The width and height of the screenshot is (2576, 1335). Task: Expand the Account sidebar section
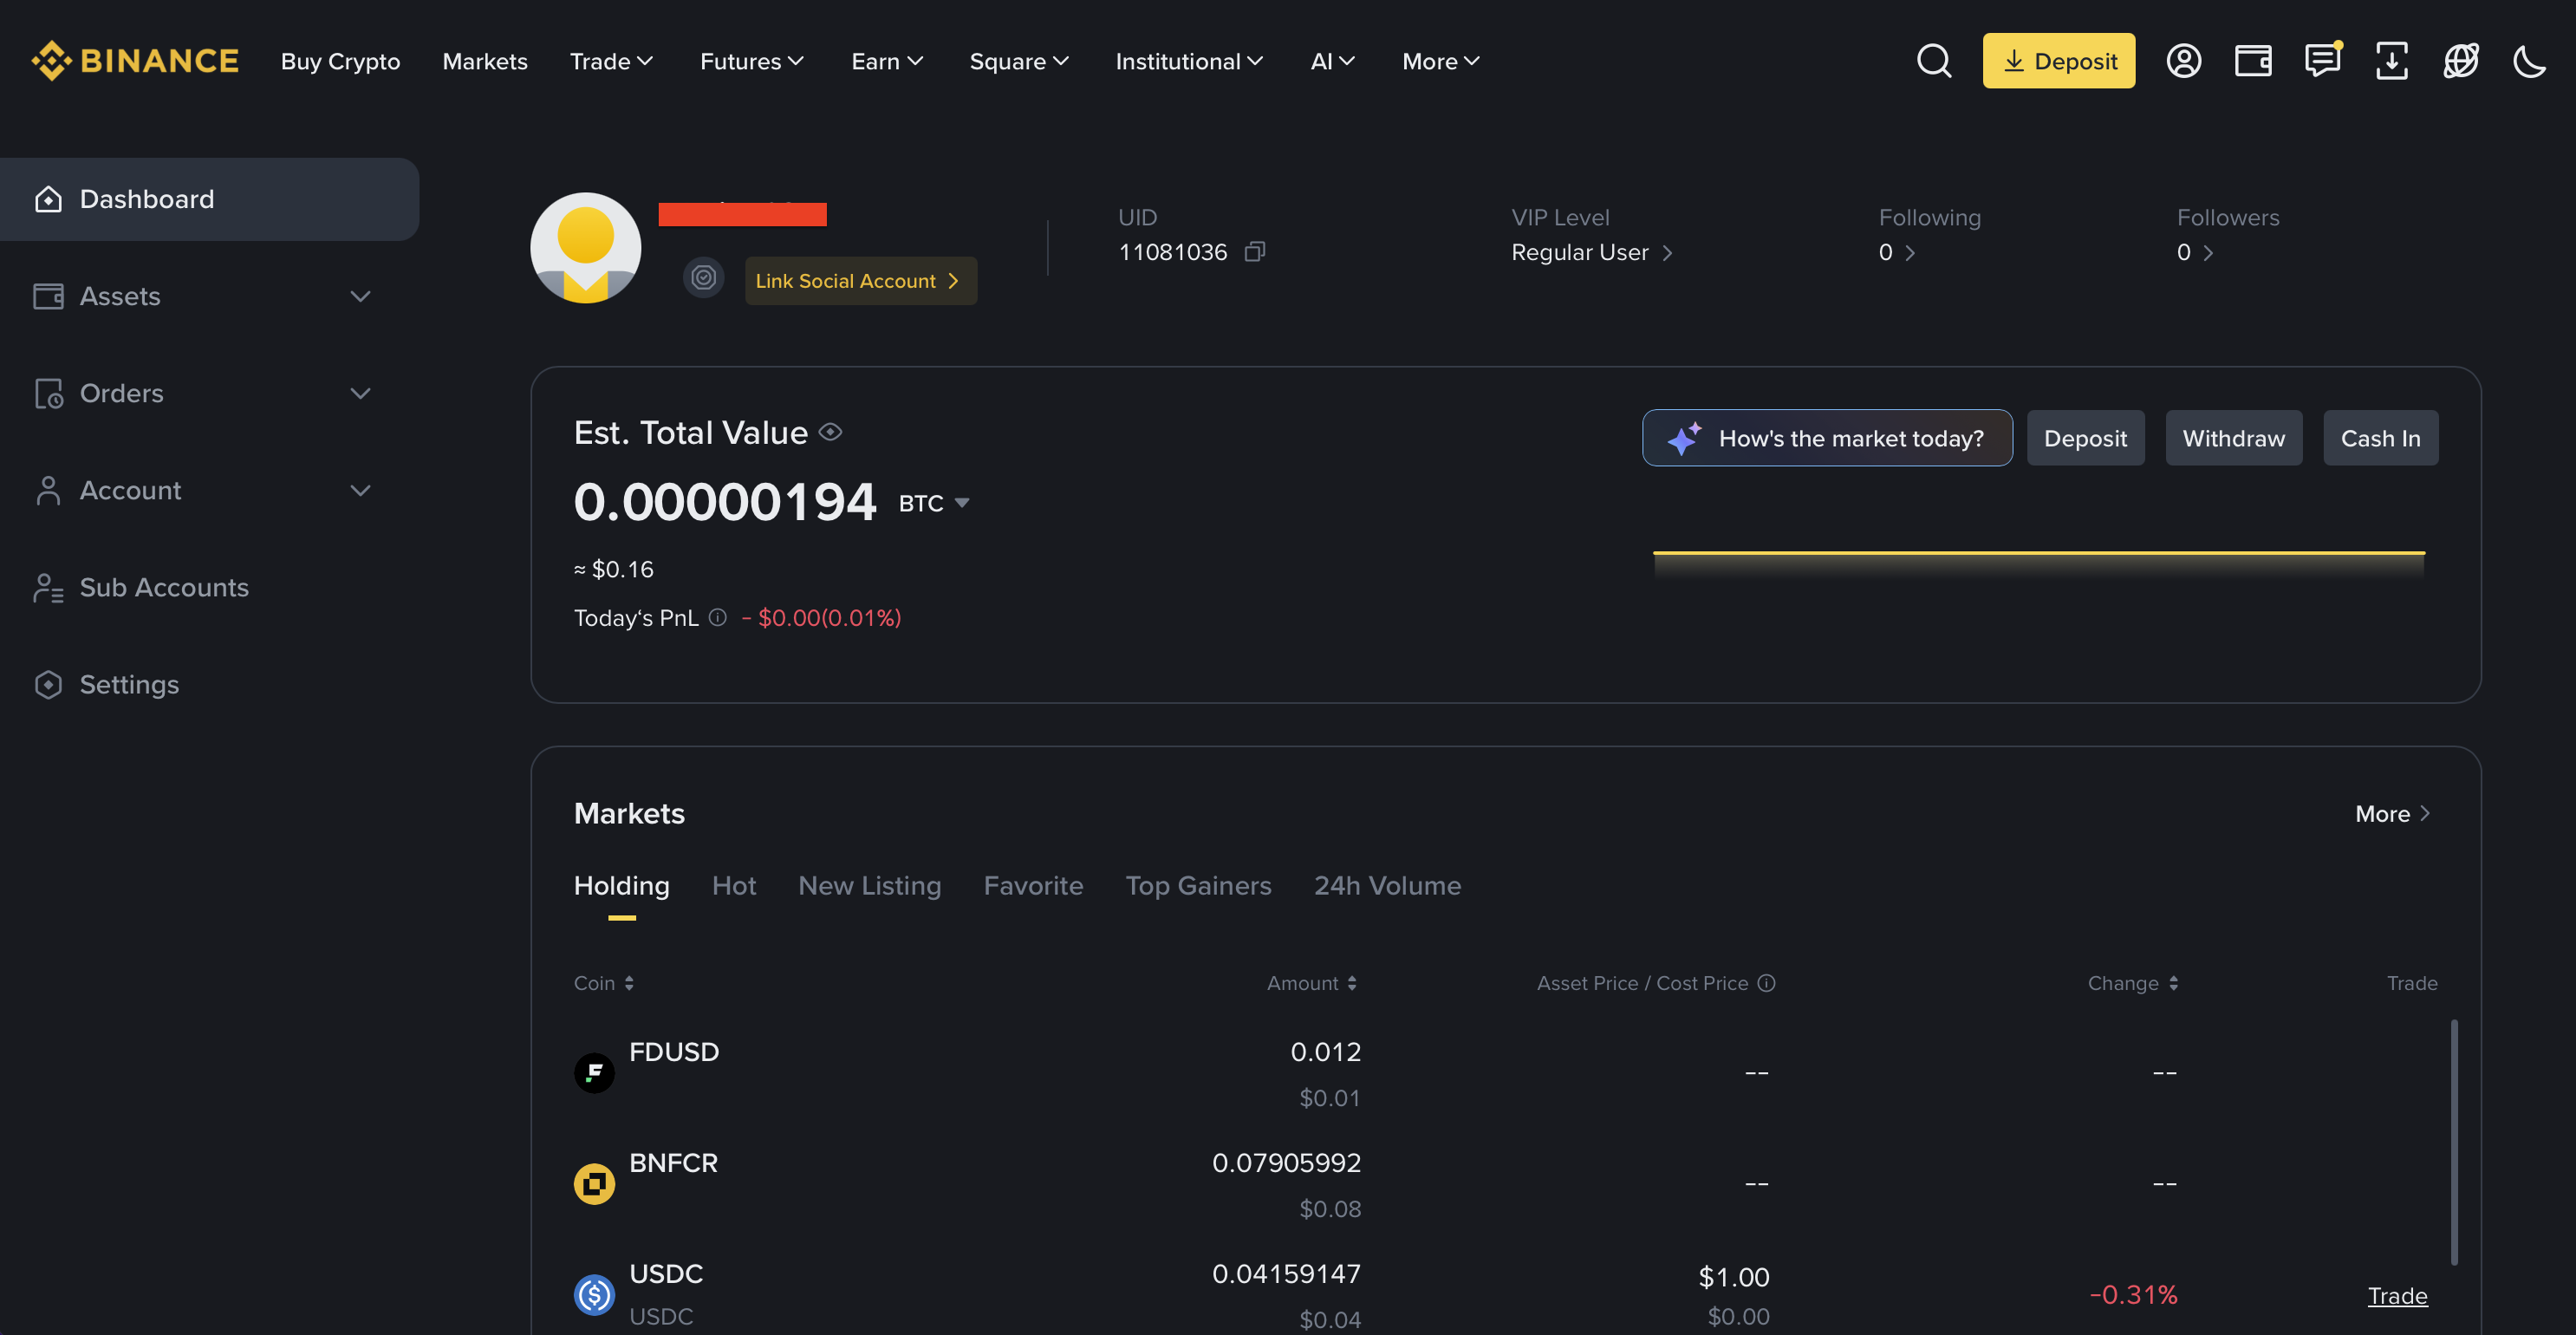pyautogui.click(x=360, y=490)
